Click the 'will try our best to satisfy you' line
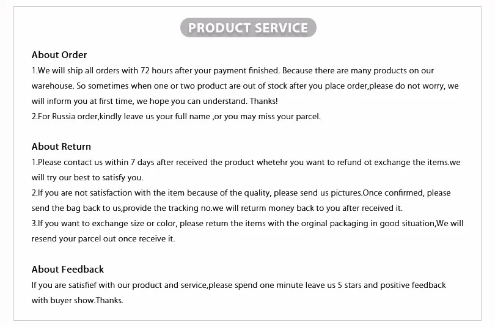The width and height of the screenshot is (495, 327). 87,177
